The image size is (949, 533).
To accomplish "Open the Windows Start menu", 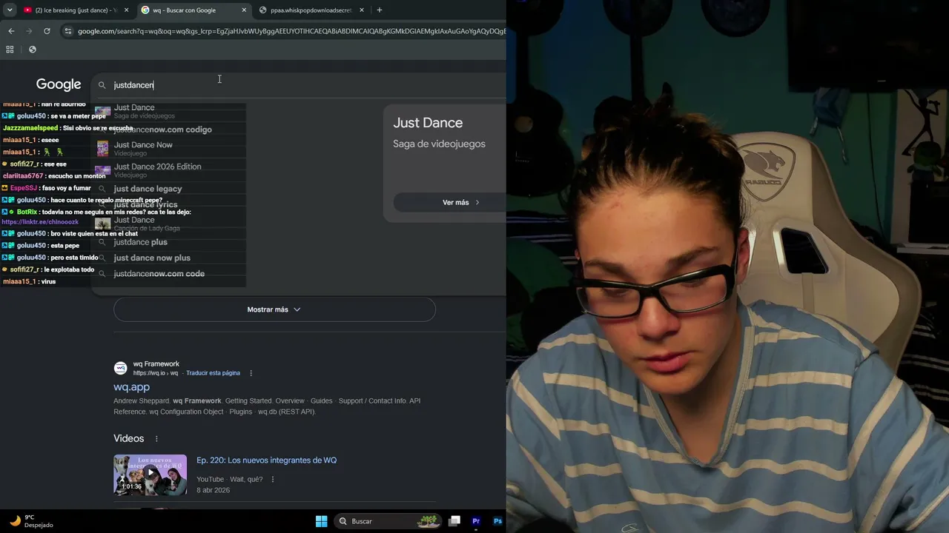I will pyautogui.click(x=321, y=521).
